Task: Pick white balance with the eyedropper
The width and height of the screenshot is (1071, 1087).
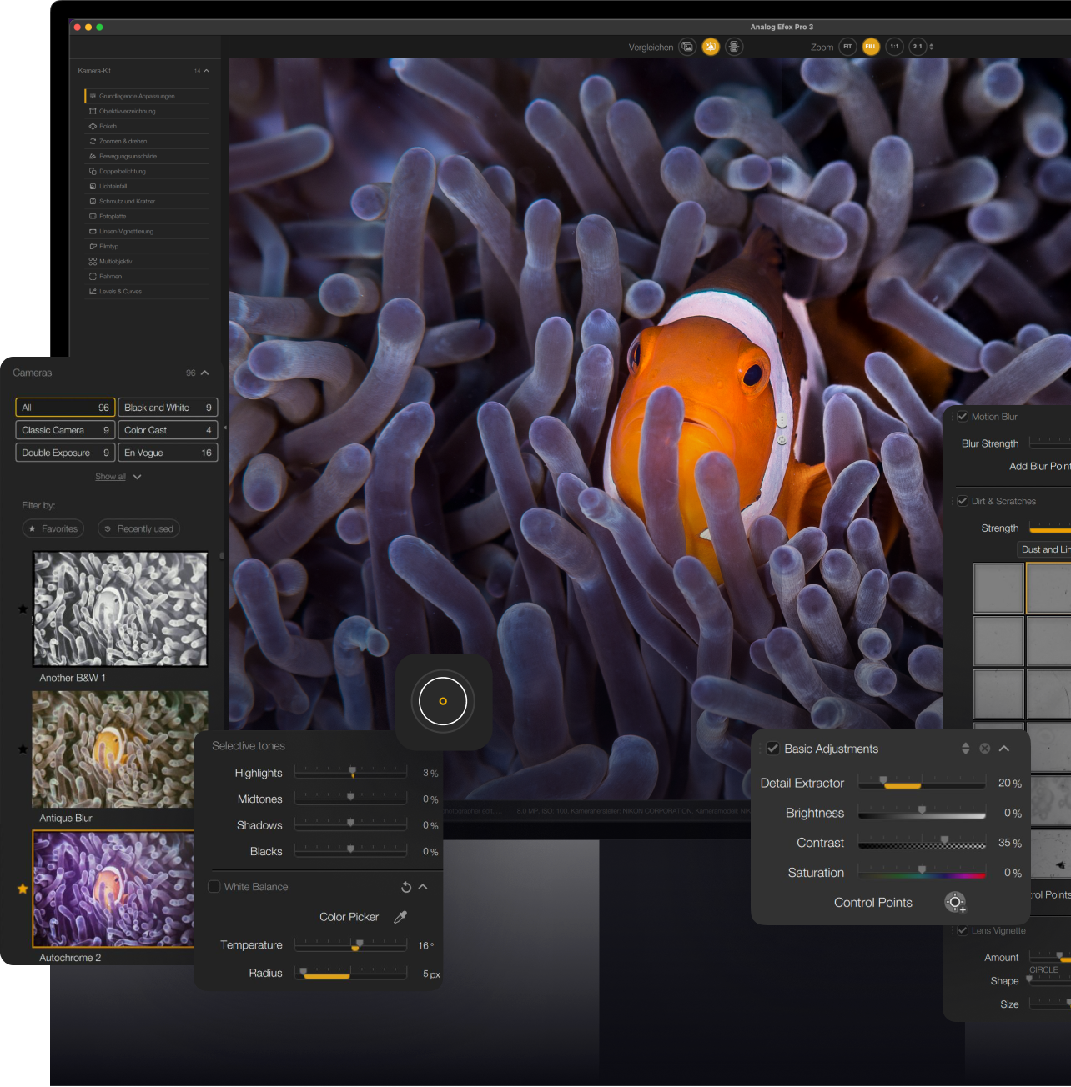Action: 400,917
